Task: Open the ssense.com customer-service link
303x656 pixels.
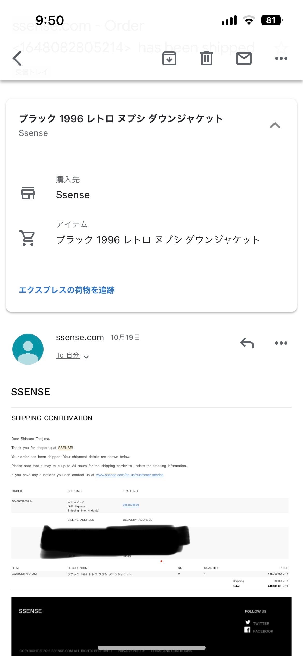Action: point(130,475)
